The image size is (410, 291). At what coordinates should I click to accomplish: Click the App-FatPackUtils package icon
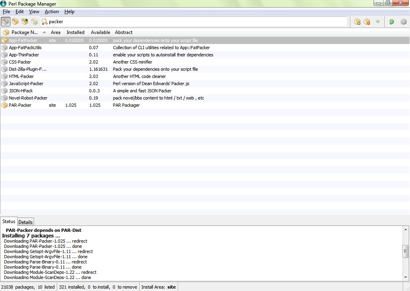pyautogui.click(x=4, y=48)
